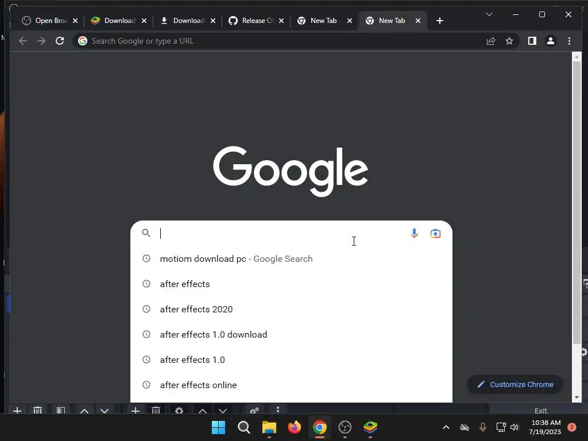Click the page vertical scrollbar thumb
Screen dimensions: 588x441
tap(577, 203)
